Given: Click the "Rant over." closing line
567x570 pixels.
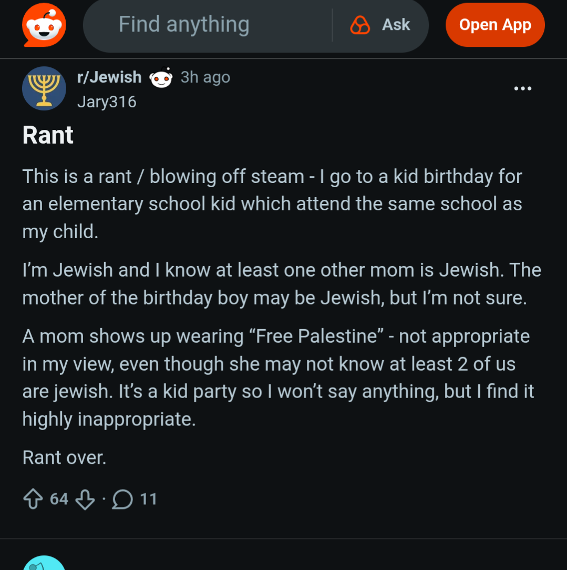Looking at the screenshot, I should click(x=64, y=457).
